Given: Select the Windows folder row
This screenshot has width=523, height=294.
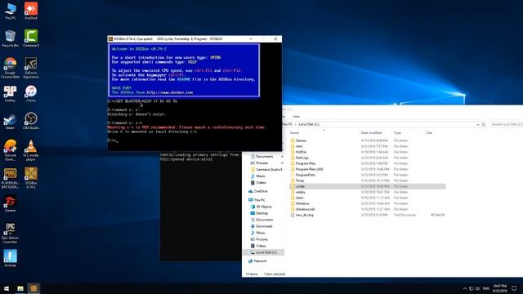Looking at the screenshot, I should (367, 203).
